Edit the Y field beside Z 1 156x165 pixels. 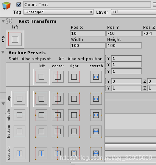(x=126, y=88)
